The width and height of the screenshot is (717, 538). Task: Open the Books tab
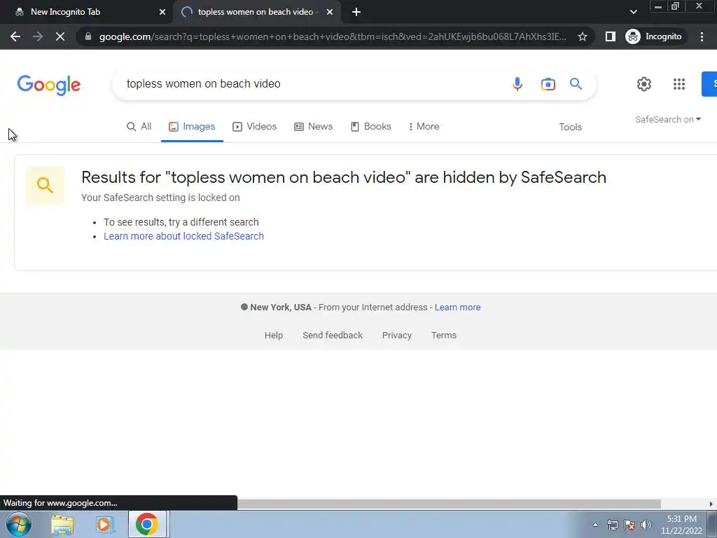tap(371, 127)
